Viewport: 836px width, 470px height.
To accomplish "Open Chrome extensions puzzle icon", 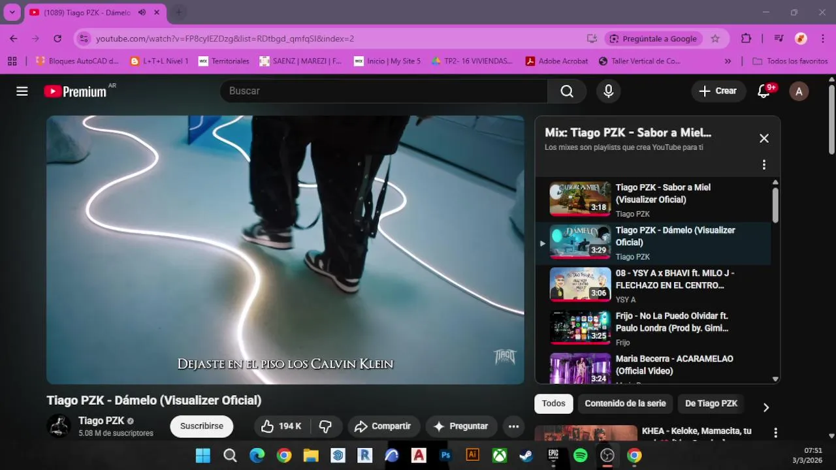I will click(x=747, y=39).
